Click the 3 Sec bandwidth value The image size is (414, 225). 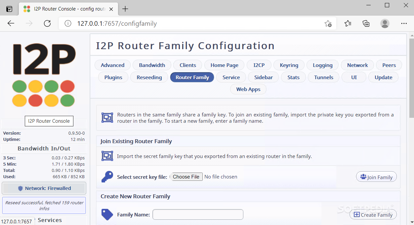[x=68, y=158]
